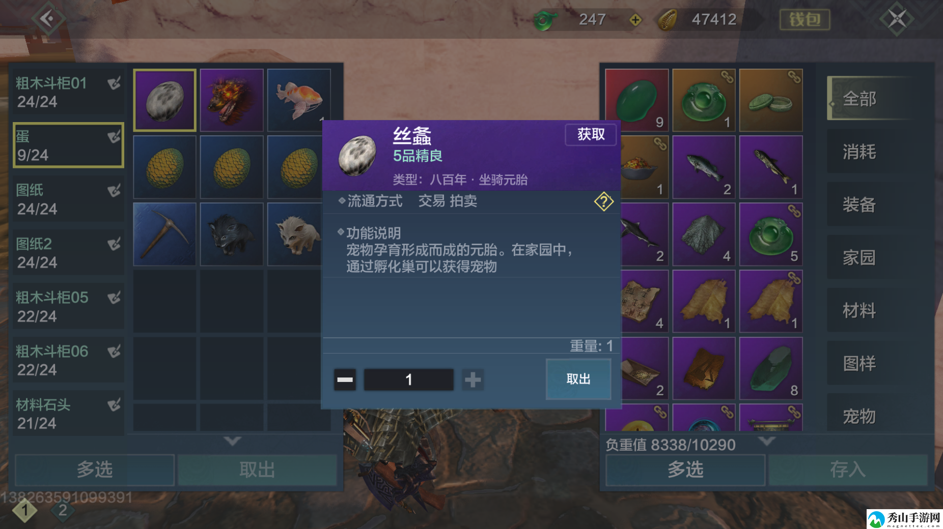The height and width of the screenshot is (529, 943).
Task: Click the 取出 button in item popup
Action: [578, 379]
